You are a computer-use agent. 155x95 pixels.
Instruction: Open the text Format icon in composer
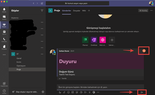click(x=60, y=92)
